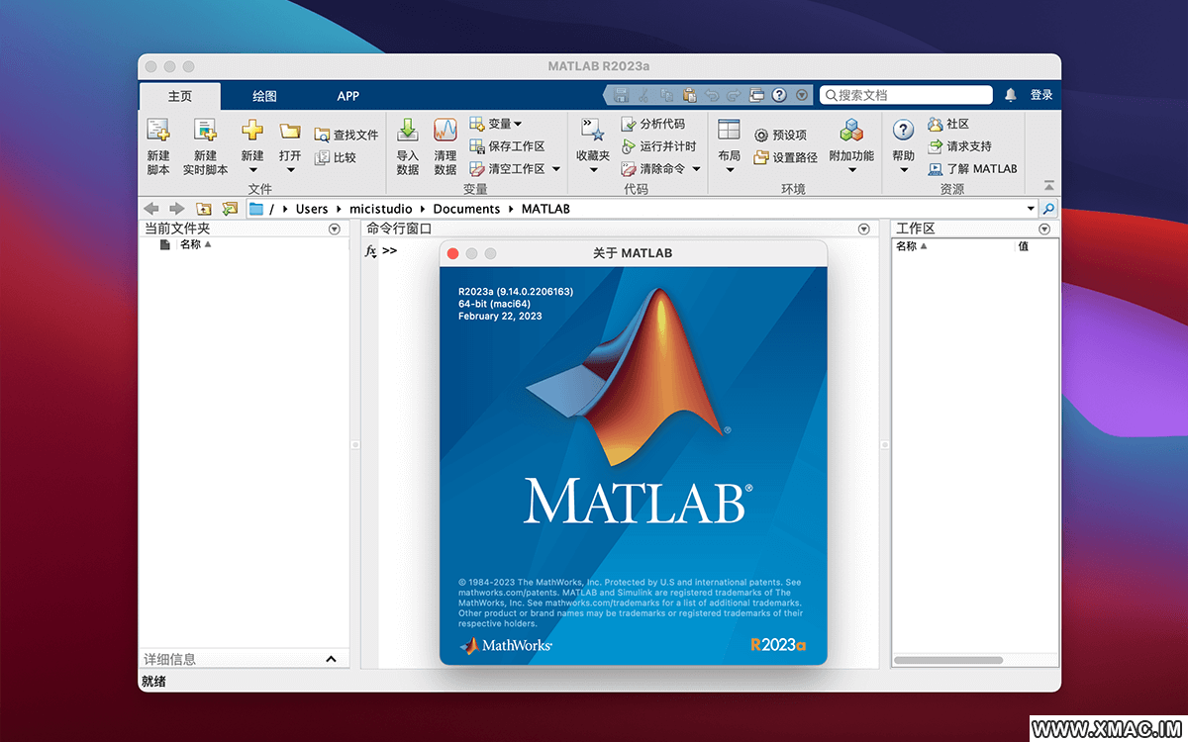Expand the 变量 variable dropdown
Screen dimensions: 1188x742
[495, 124]
